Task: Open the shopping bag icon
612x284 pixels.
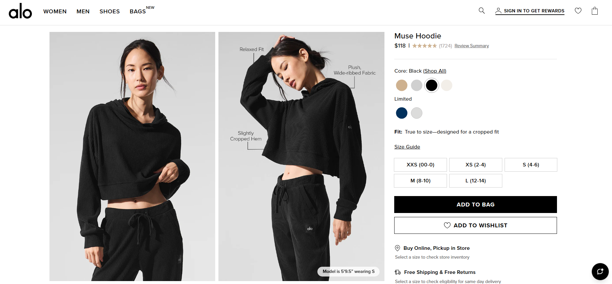Action: [595, 11]
